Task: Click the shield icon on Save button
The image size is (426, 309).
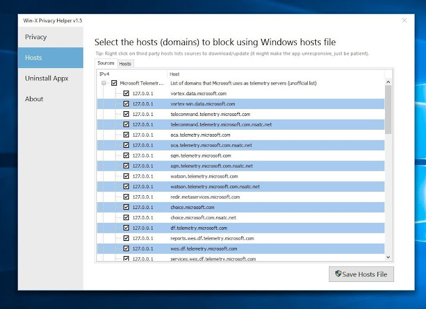Action: coord(338,273)
